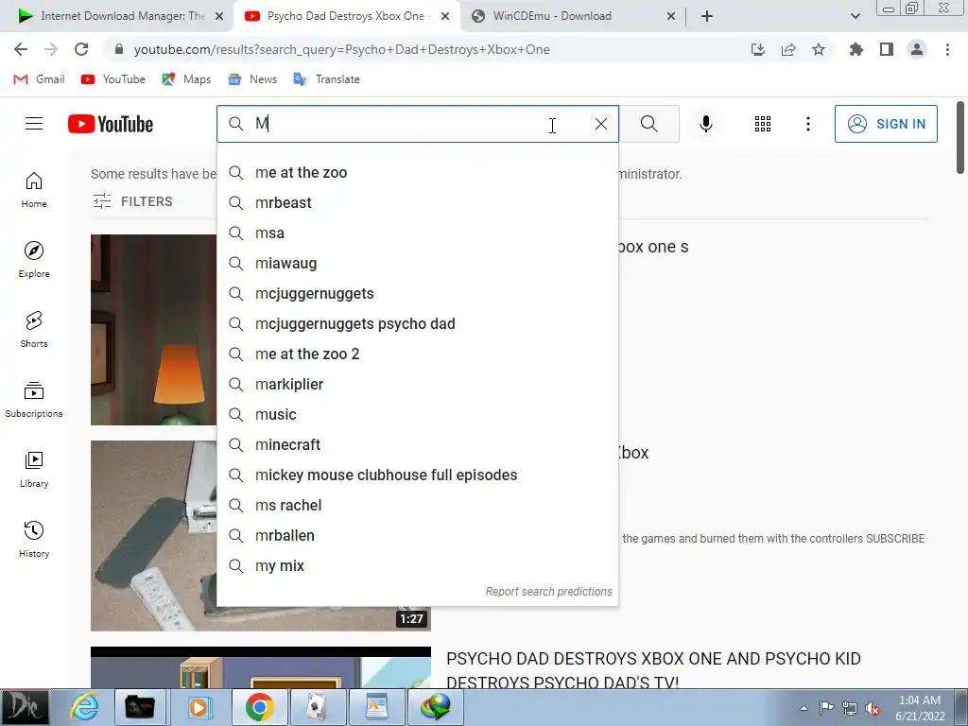Screen dimensions: 968x726
Task: Go back with browser back arrow
Action: click(x=21, y=49)
